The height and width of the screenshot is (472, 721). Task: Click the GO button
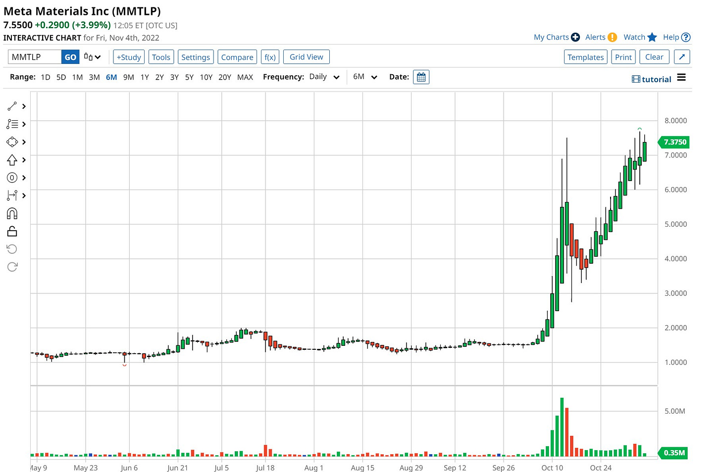(x=70, y=57)
